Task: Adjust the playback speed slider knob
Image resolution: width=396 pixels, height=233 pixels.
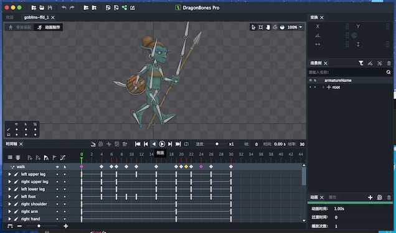Action: [x=217, y=144]
